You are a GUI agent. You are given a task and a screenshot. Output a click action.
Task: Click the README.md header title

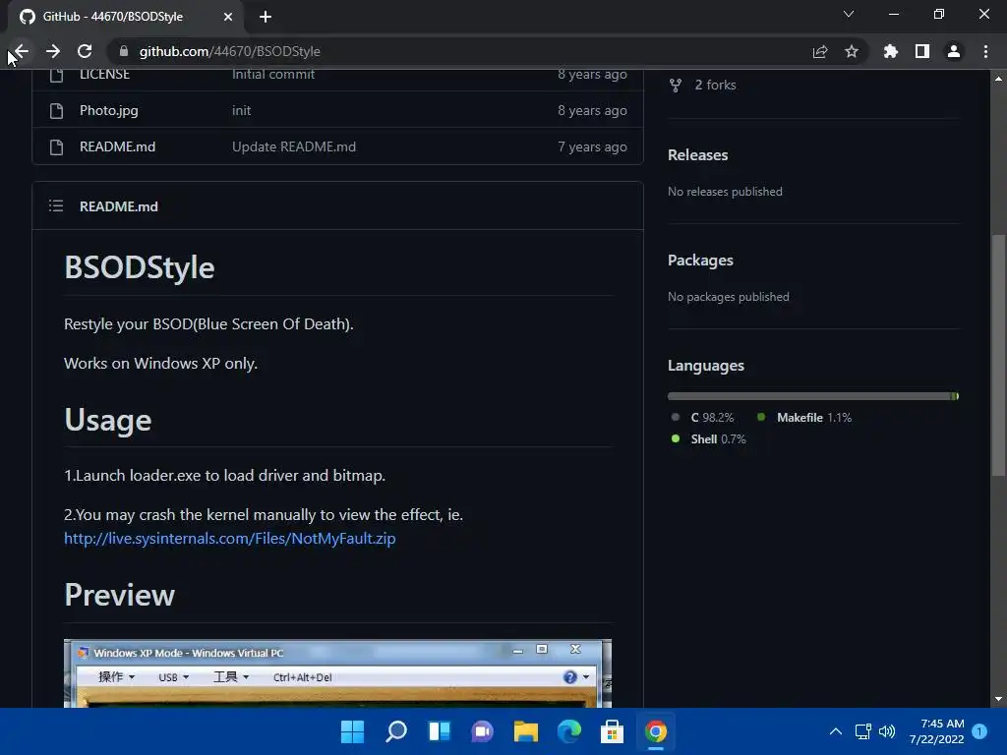click(x=119, y=206)
